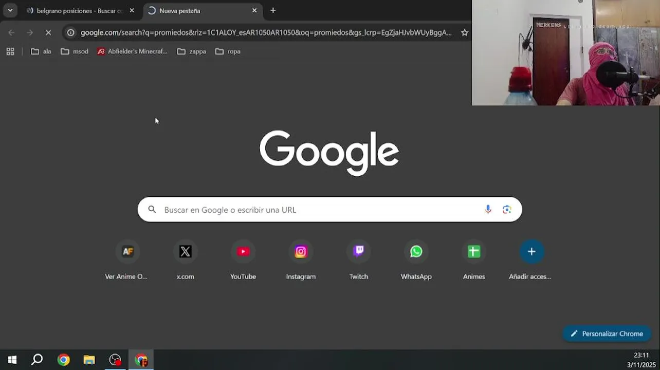Open the YouTube shortcut

pos(243,260)
